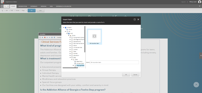Viewport: 202px width, 93px height.
Task: Confirm the dialog with OK
Action: click(x=126, y=75)
